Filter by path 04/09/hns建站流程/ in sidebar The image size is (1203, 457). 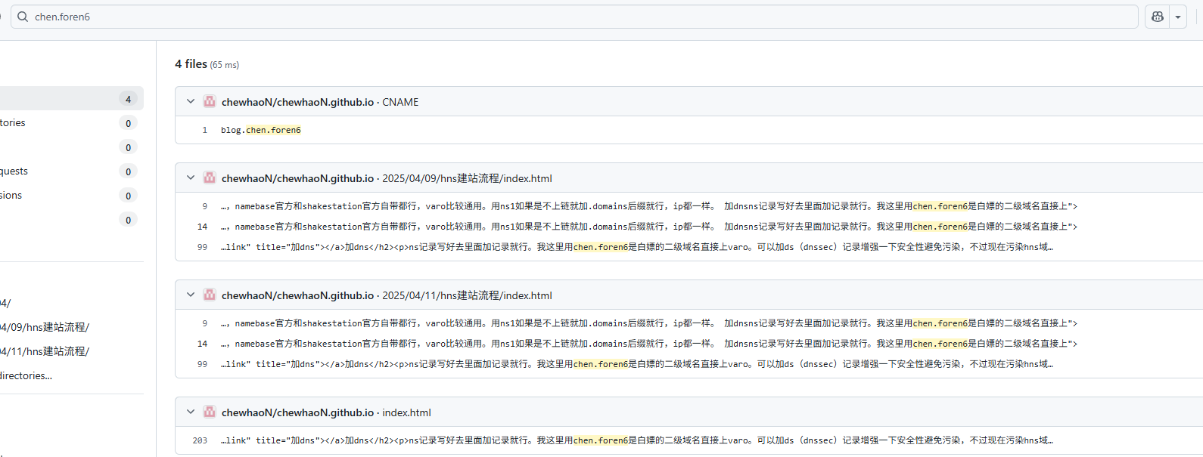[x=45, y=327]
